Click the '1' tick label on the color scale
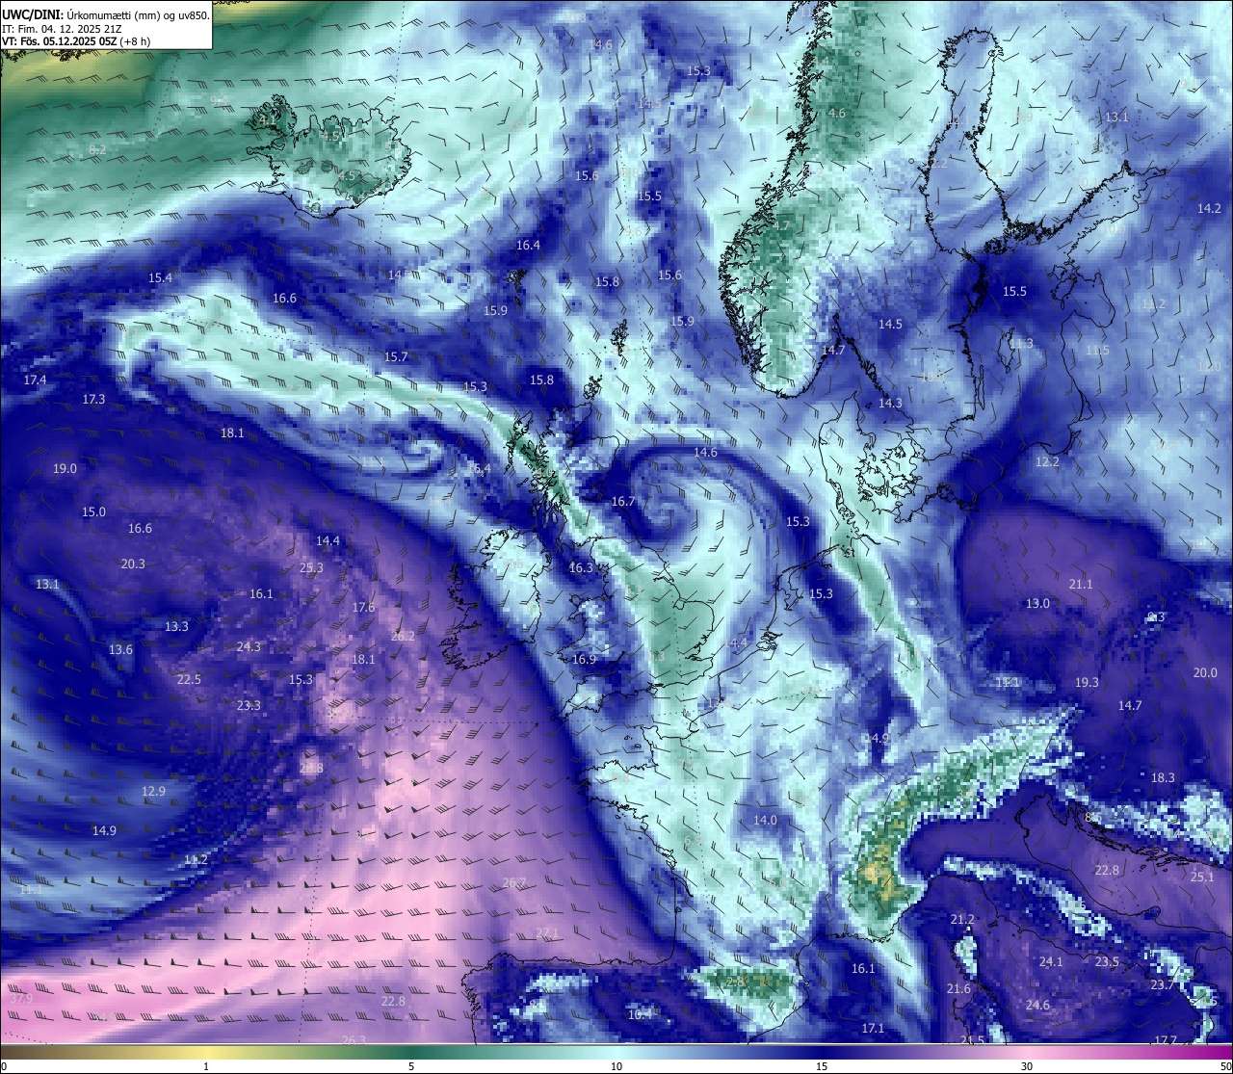Viewport: 1233px width, 1074px height. [206, 1066]
